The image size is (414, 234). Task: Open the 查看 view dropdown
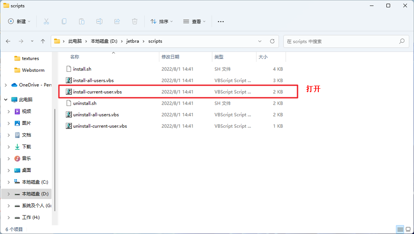coord(194,21)
